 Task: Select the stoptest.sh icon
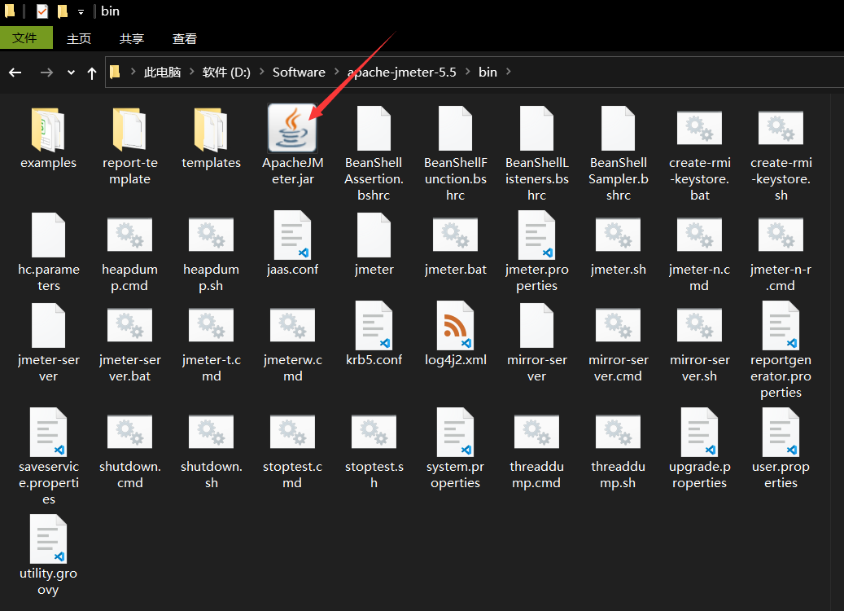click(374, 432)
